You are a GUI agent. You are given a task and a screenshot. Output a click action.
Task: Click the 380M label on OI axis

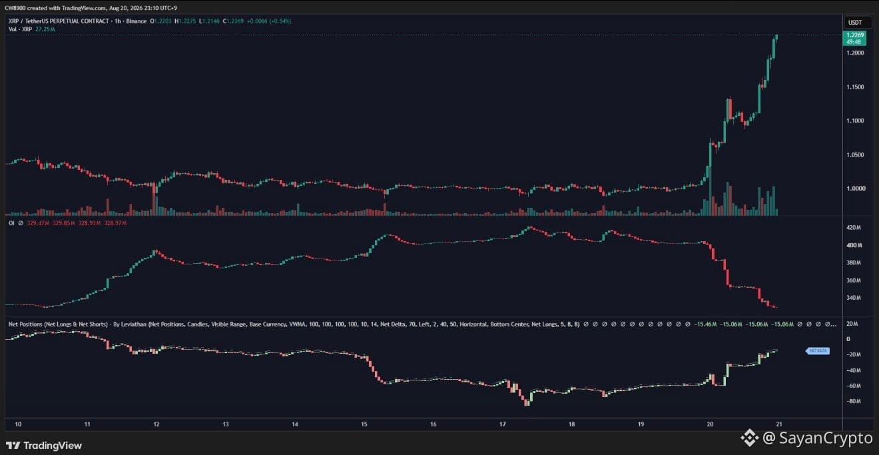[854, 262]
